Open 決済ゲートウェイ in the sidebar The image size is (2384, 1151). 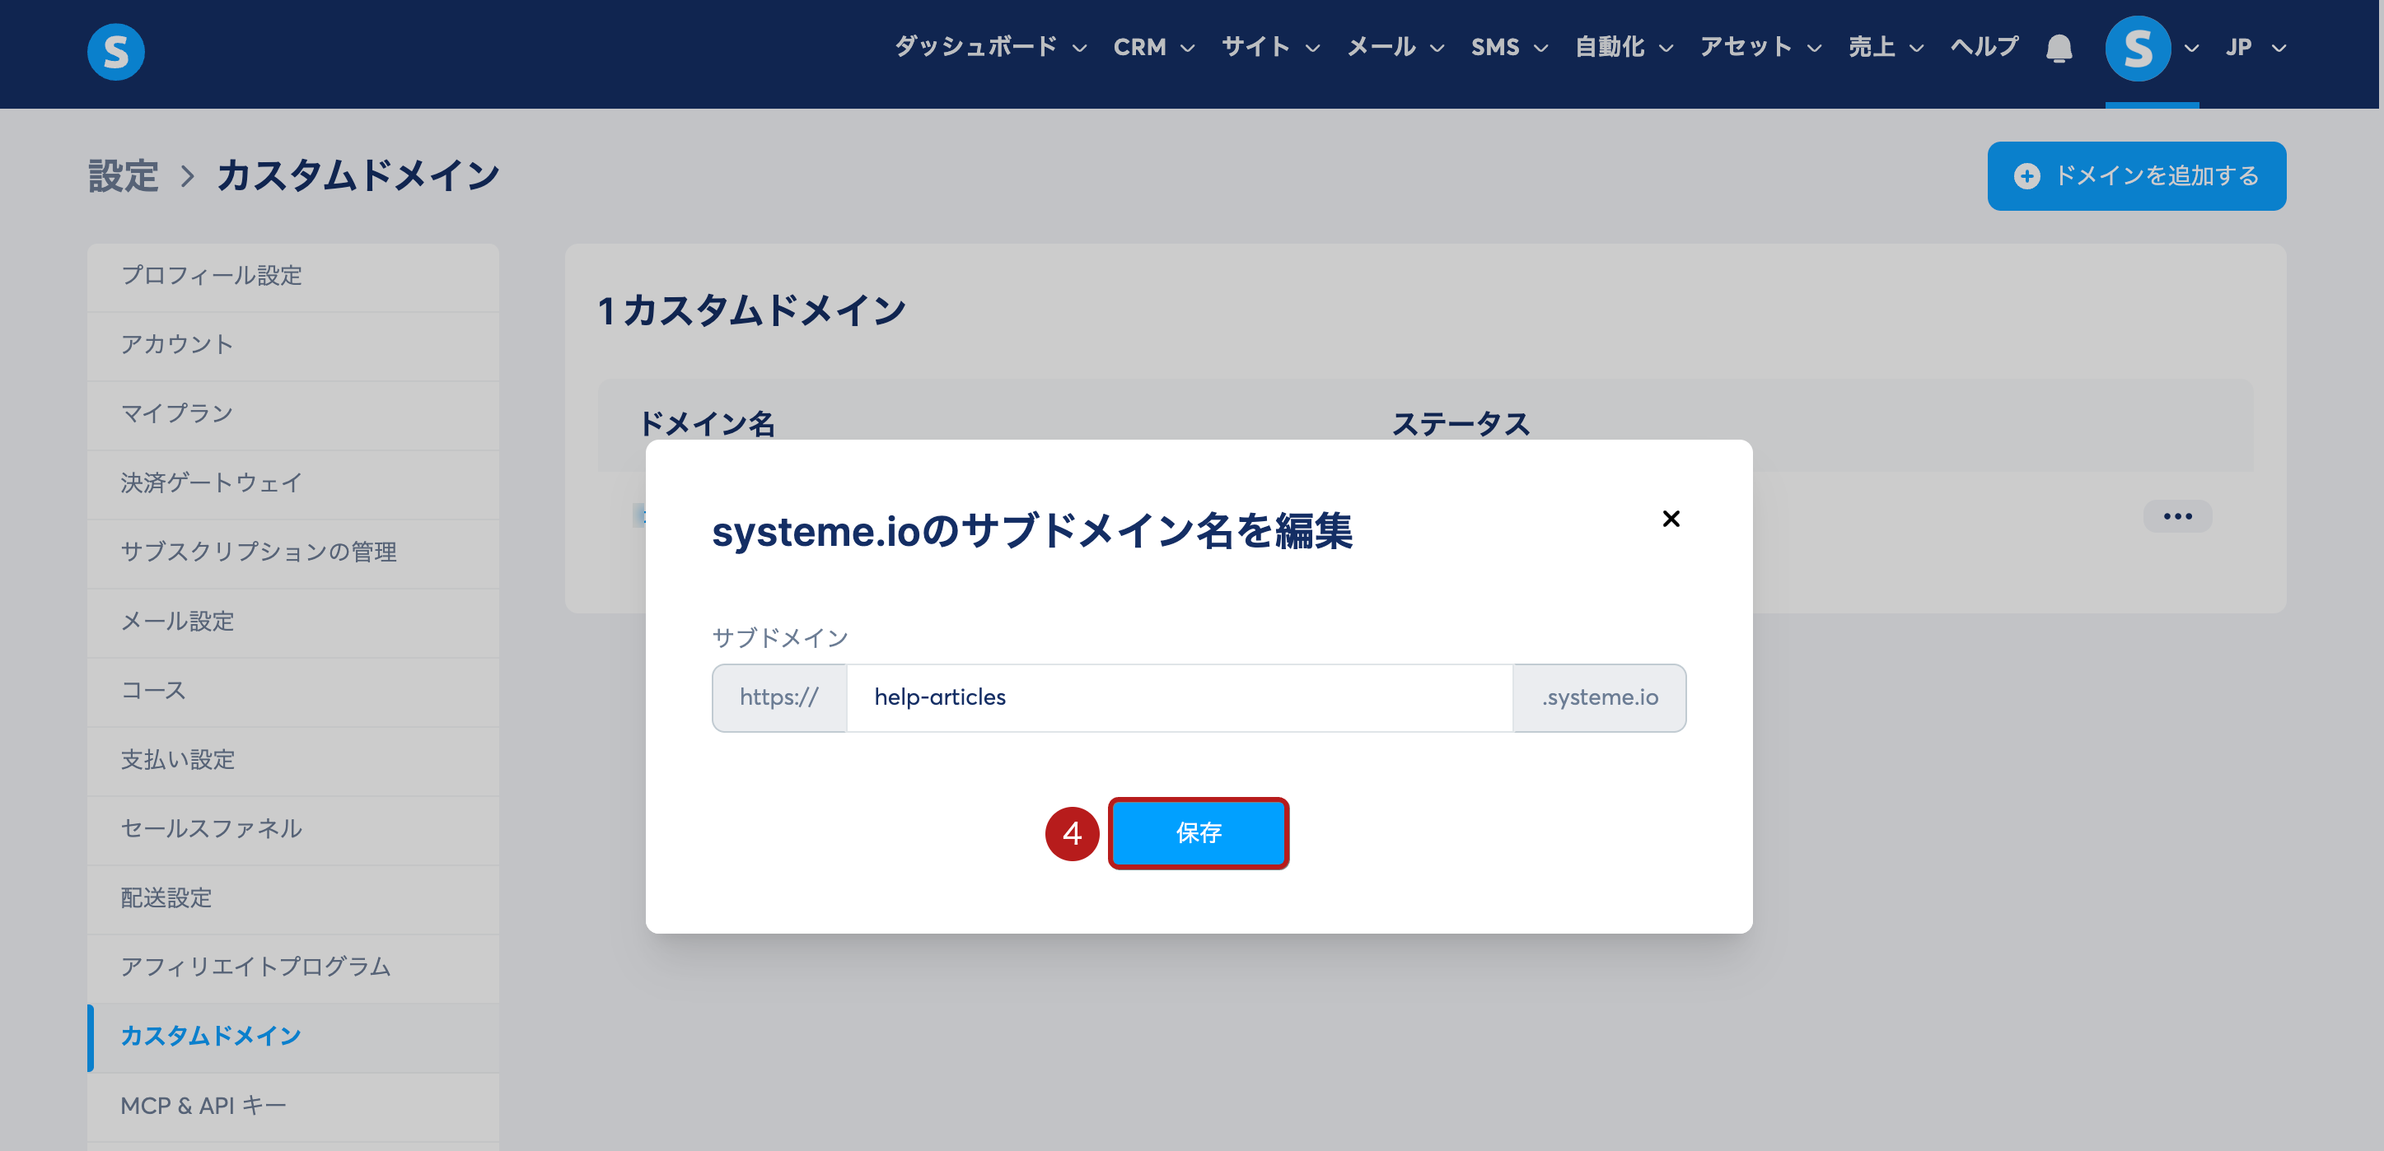[292, 484]
